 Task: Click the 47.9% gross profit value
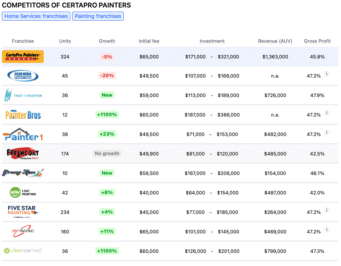pyautogui.click(x=317, y=96)
